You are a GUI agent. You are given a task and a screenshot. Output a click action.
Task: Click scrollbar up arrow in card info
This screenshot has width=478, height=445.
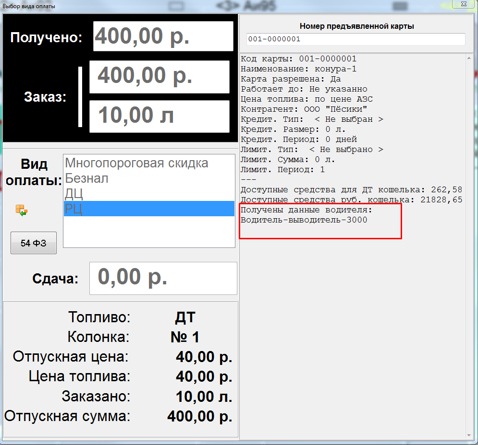(x=469, y=58)
